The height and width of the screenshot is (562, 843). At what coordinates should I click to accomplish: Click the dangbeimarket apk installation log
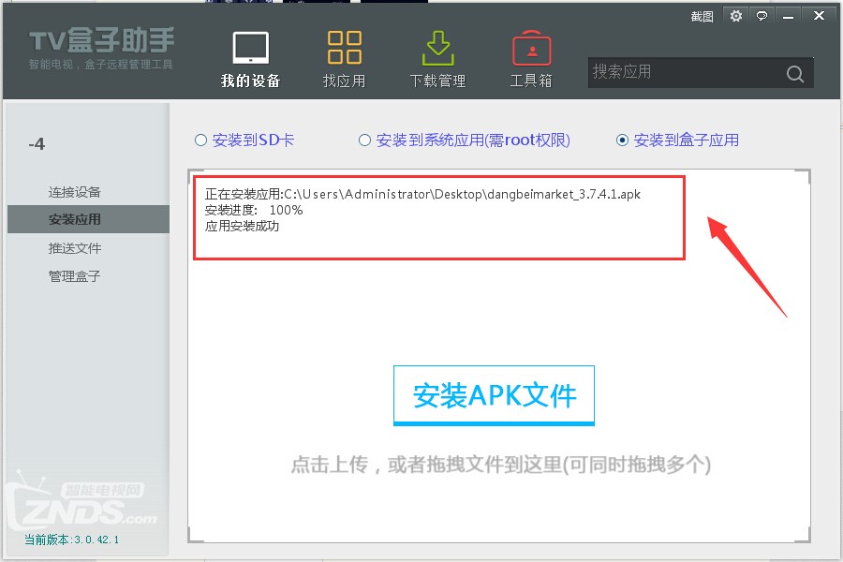pyautogui.click(x=420, y=195)
